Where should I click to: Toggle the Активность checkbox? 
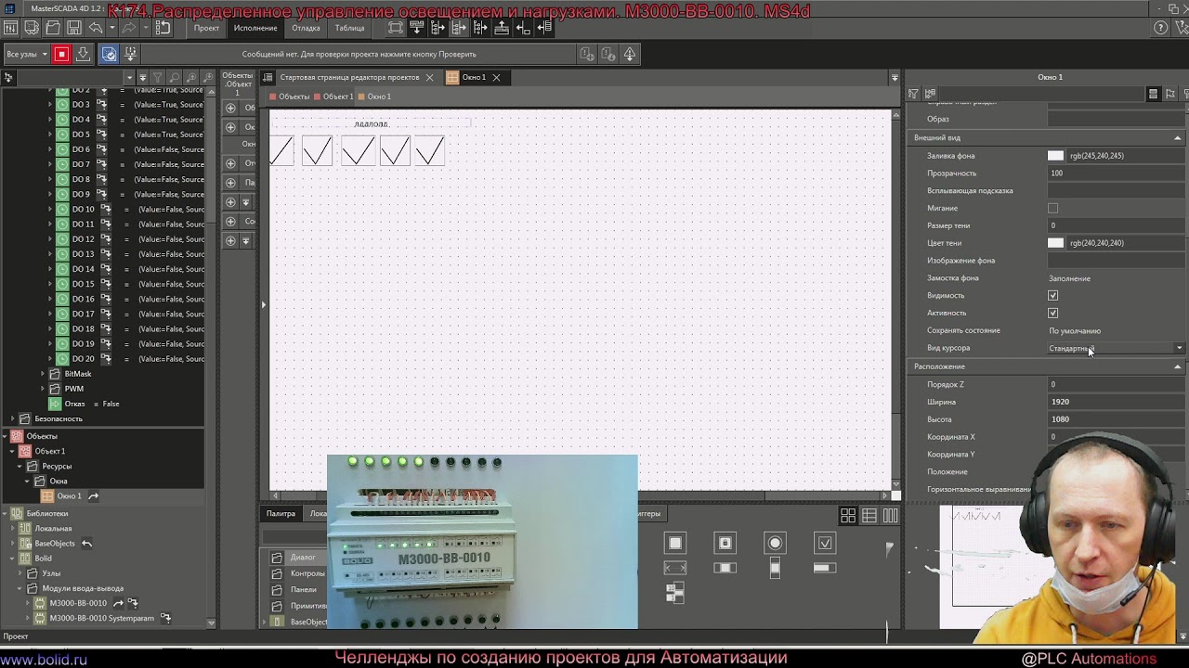click(1052, 313)
